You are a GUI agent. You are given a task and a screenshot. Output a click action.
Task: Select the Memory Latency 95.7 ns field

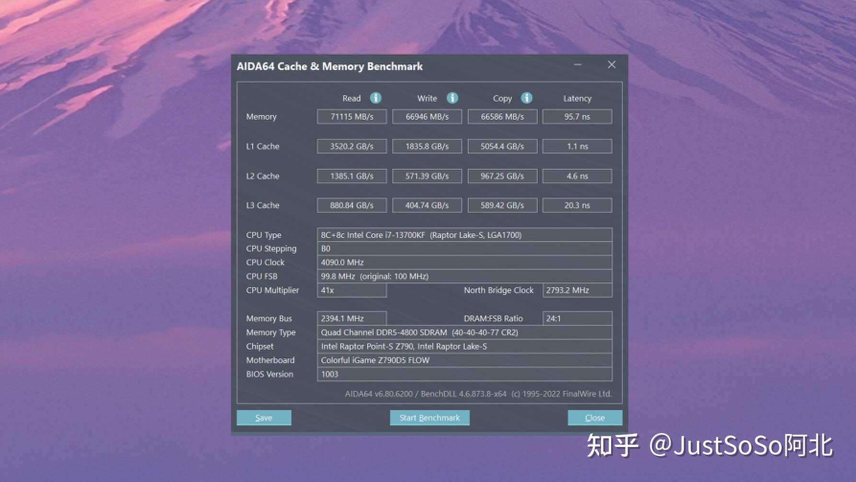[577, 117]
